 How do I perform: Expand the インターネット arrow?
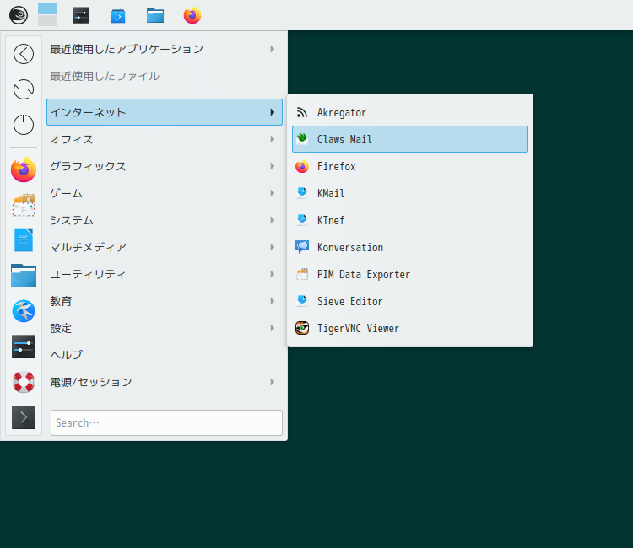click(273, 112)
